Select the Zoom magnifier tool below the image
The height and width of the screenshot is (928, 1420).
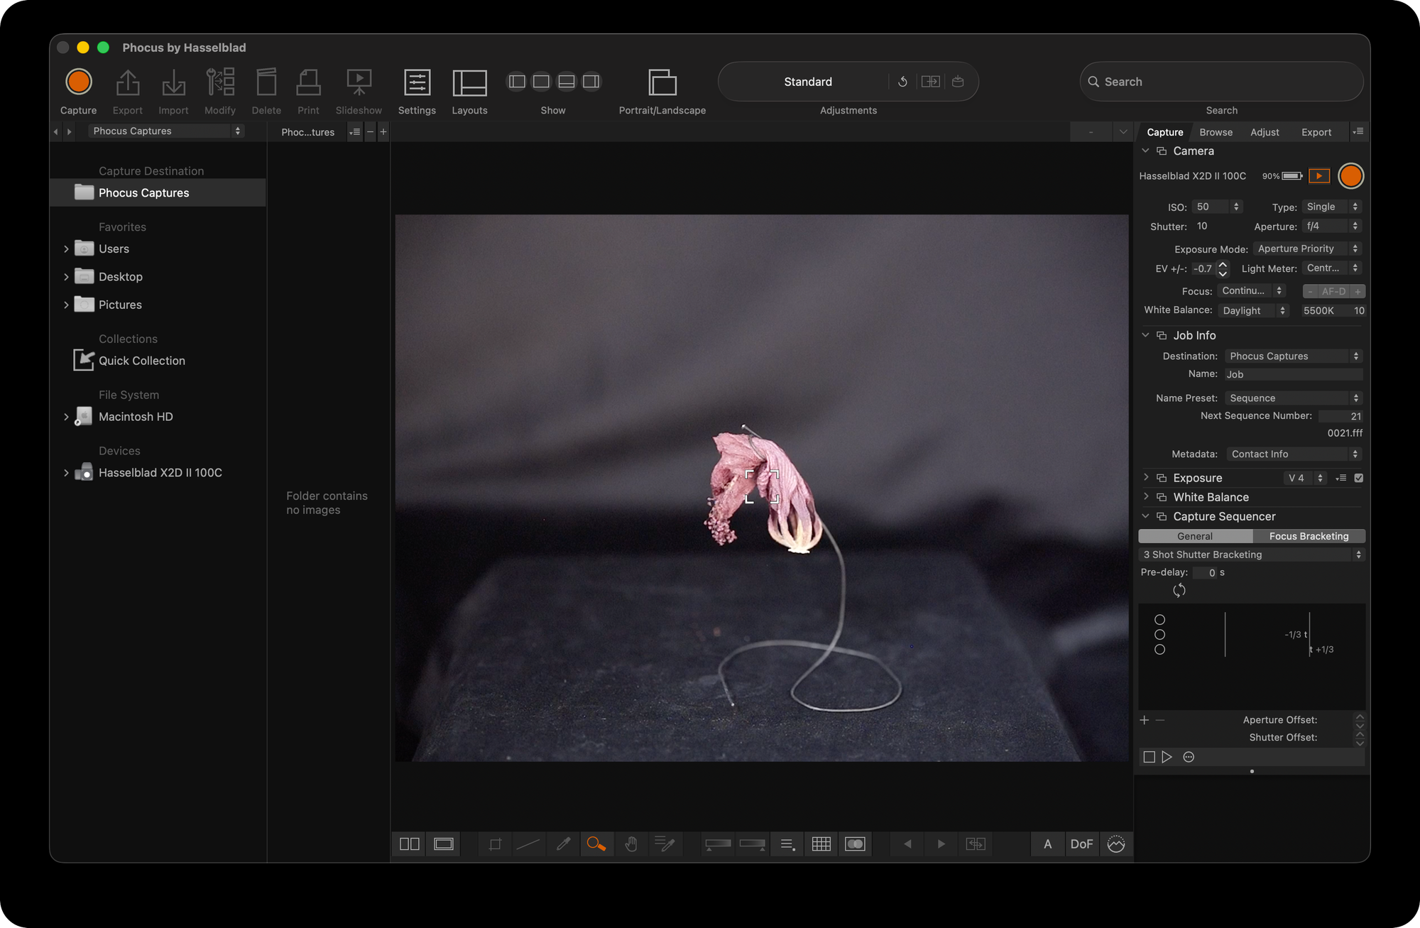tap(597, 844)
